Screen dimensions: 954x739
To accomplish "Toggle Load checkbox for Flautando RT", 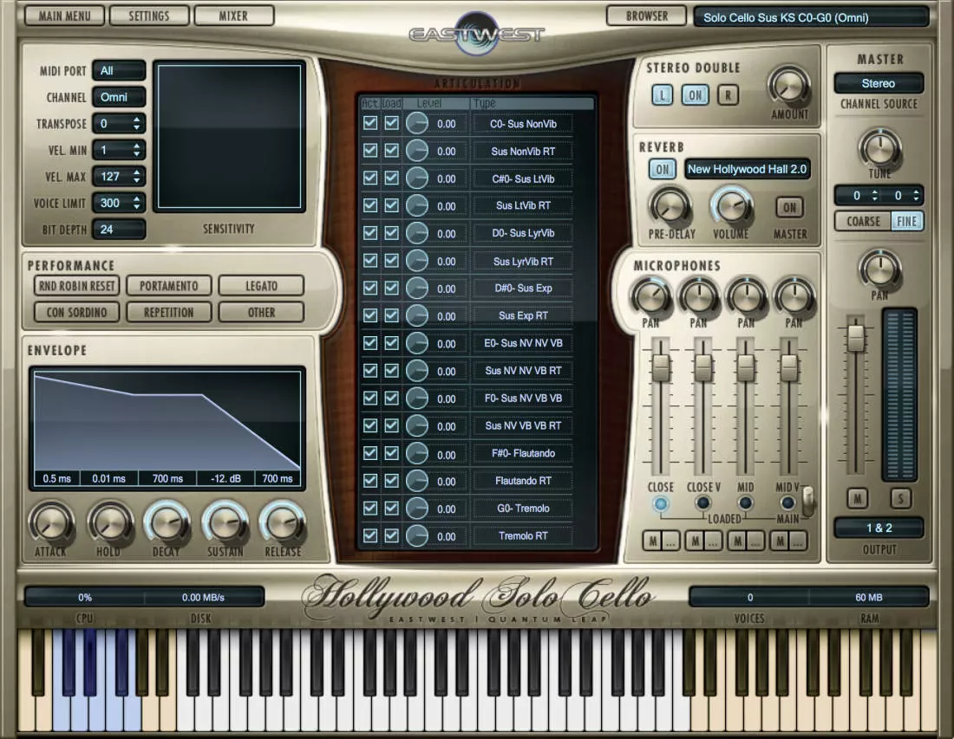I will click(392, 480).
